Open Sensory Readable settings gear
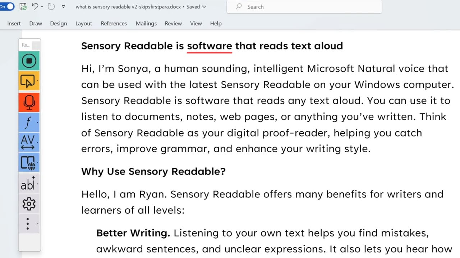 click(x=29, y=204)
